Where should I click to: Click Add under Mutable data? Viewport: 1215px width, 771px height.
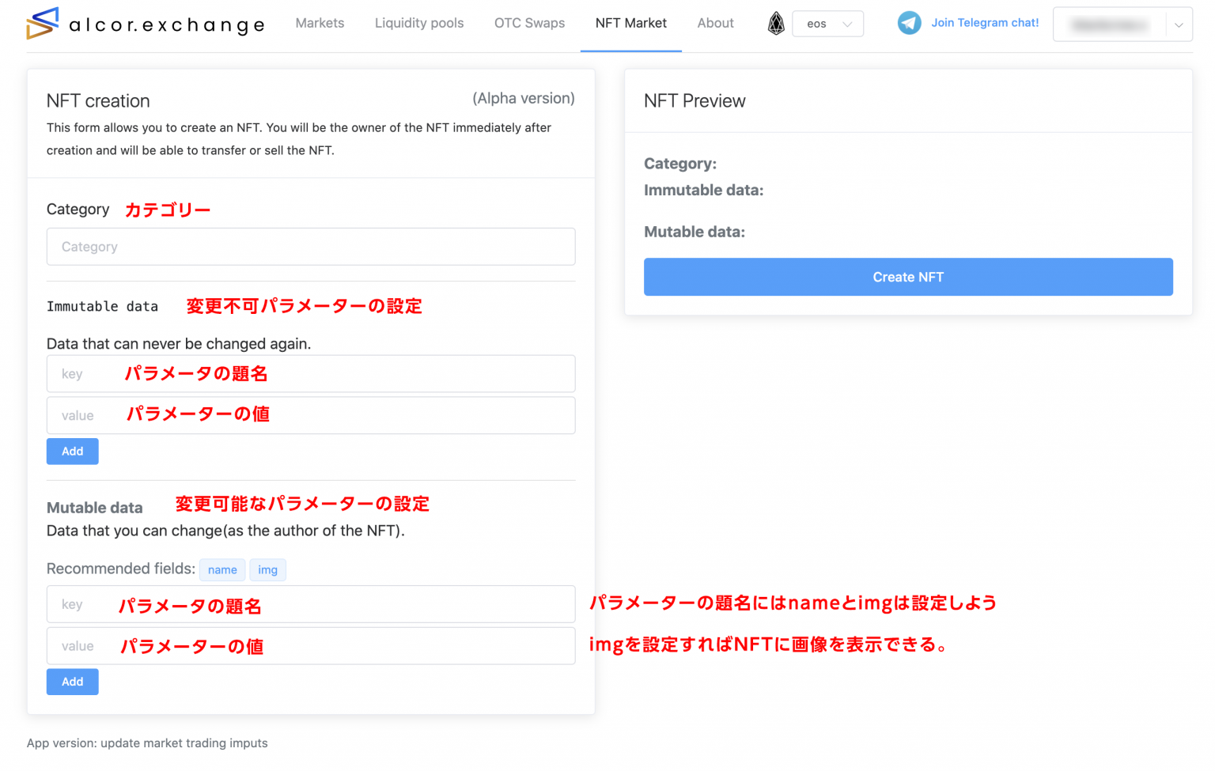point(72,681)
